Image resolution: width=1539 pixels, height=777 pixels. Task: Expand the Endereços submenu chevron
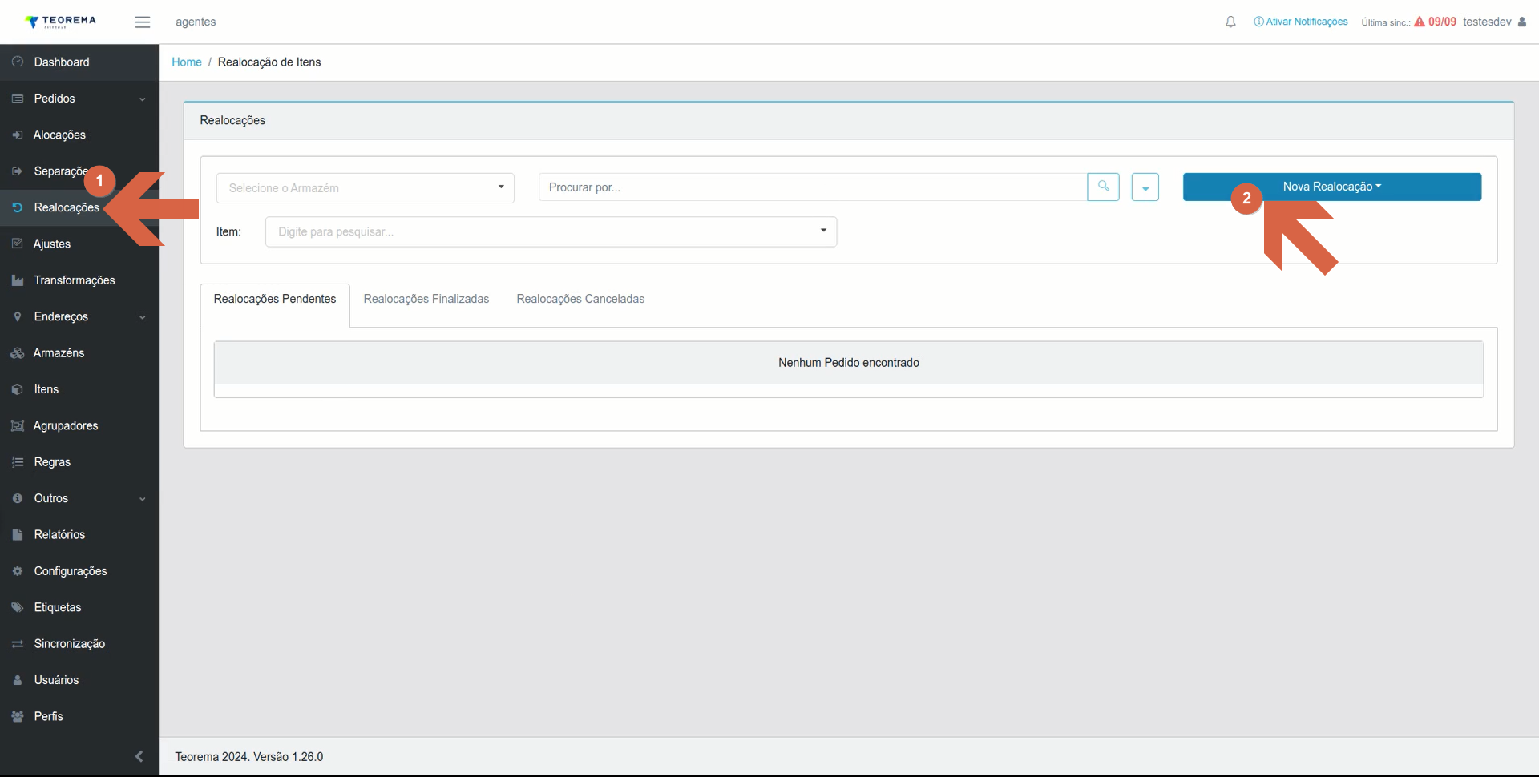(x=143, y=317)
